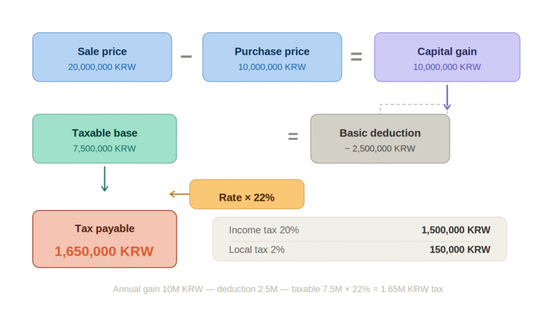
Task: Click the 1,500,000 KRW income tax value
Action: coord(455,230)
